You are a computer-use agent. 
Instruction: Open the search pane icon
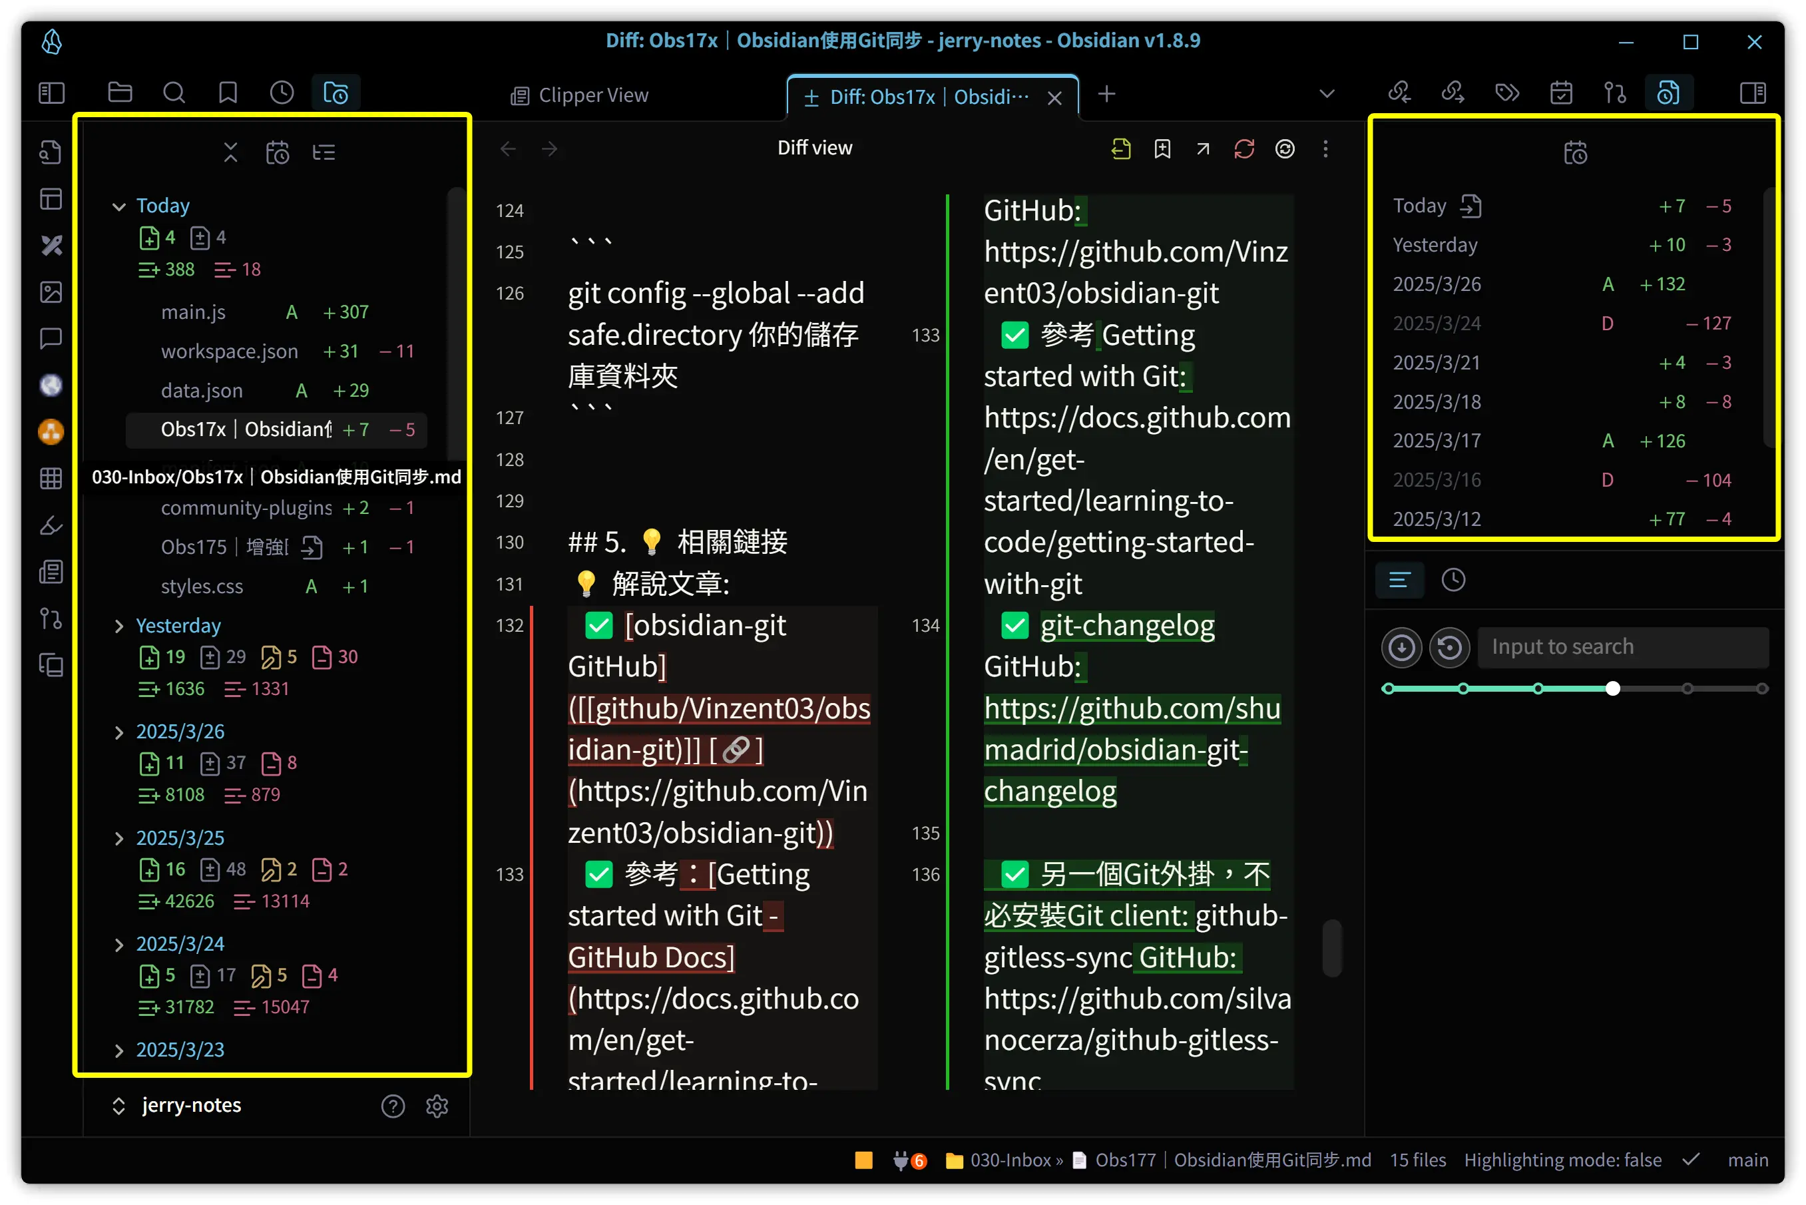pos(174,93)
